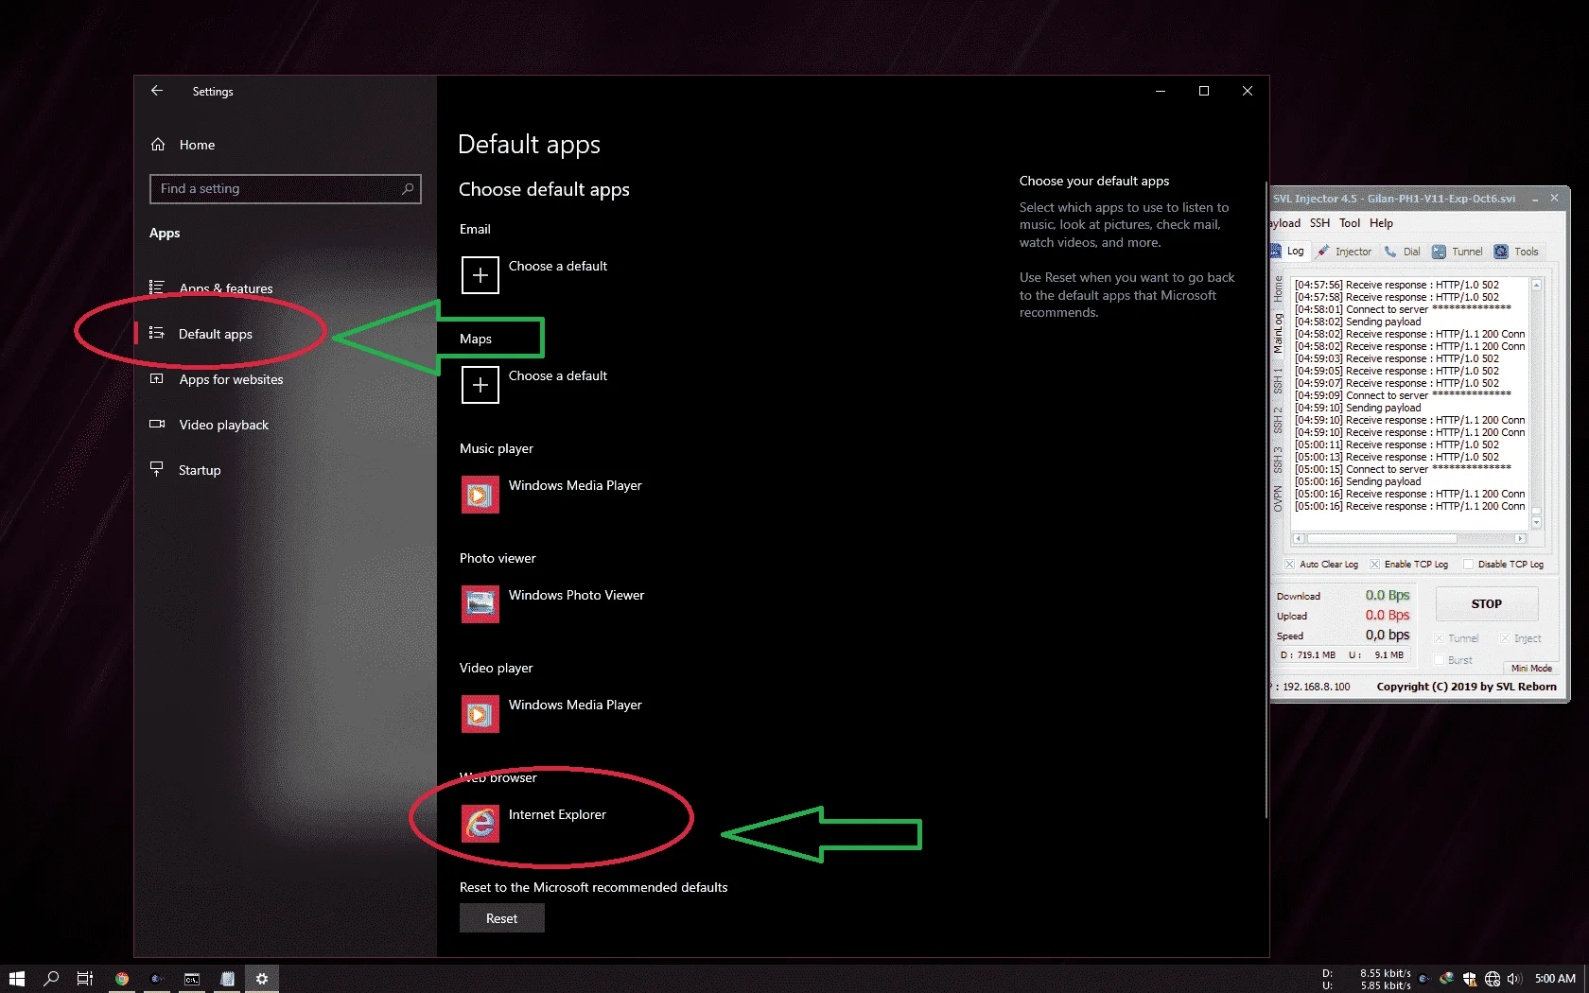Select the vertical Home log tab

point(1278,288)
